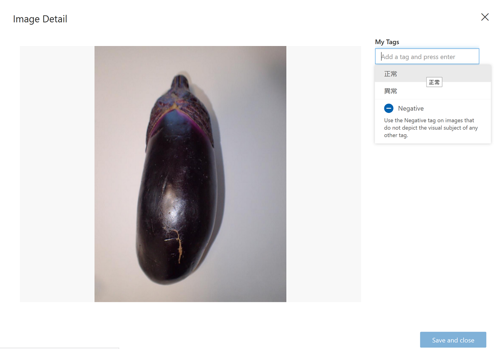Click the Image Detail heading
500x349 pixels.
[40, 19]
